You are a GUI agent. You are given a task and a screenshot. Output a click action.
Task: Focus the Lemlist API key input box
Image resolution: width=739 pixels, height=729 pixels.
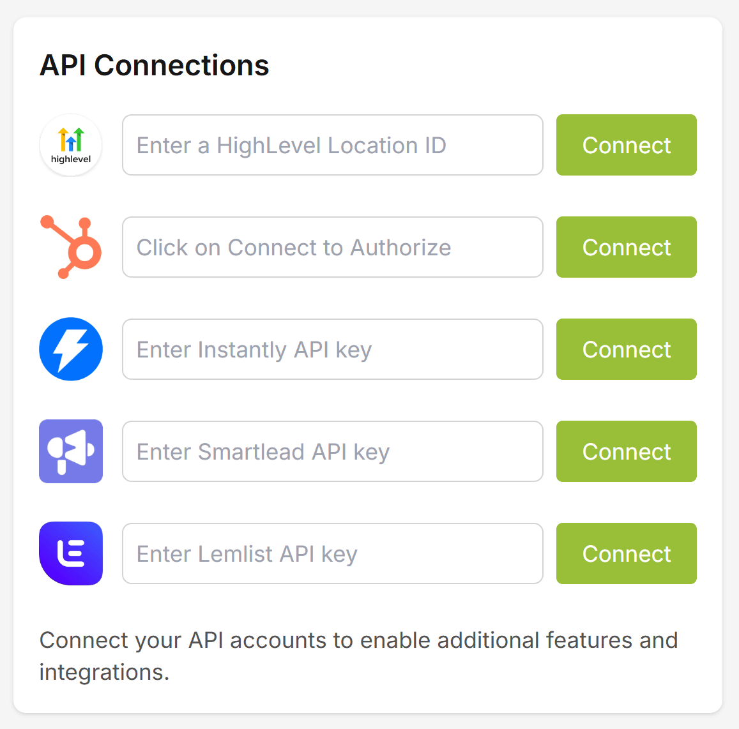pos(332,553)
